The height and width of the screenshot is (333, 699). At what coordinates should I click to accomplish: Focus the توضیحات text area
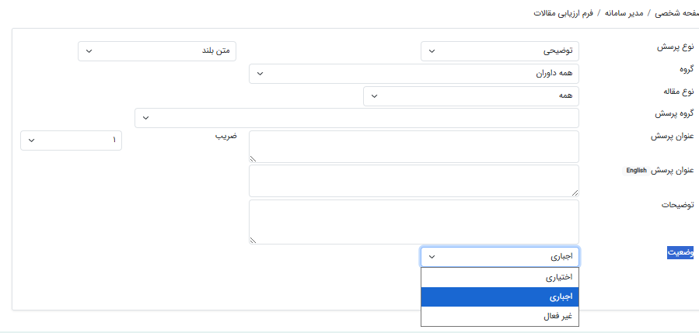[414, 222]
